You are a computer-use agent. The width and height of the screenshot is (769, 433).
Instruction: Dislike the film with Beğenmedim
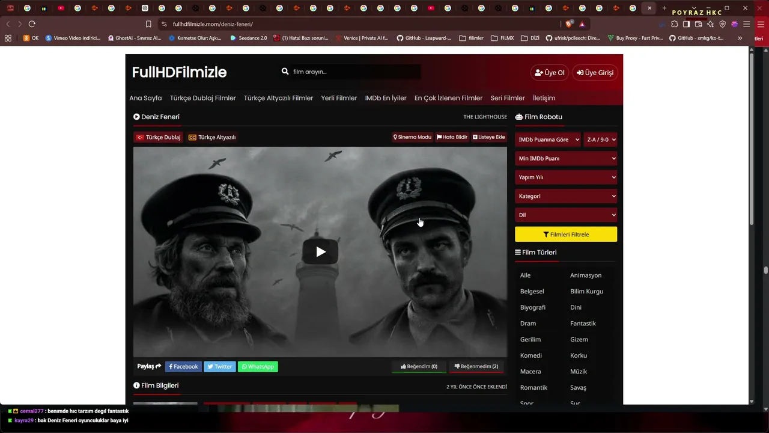coord(476,366)
